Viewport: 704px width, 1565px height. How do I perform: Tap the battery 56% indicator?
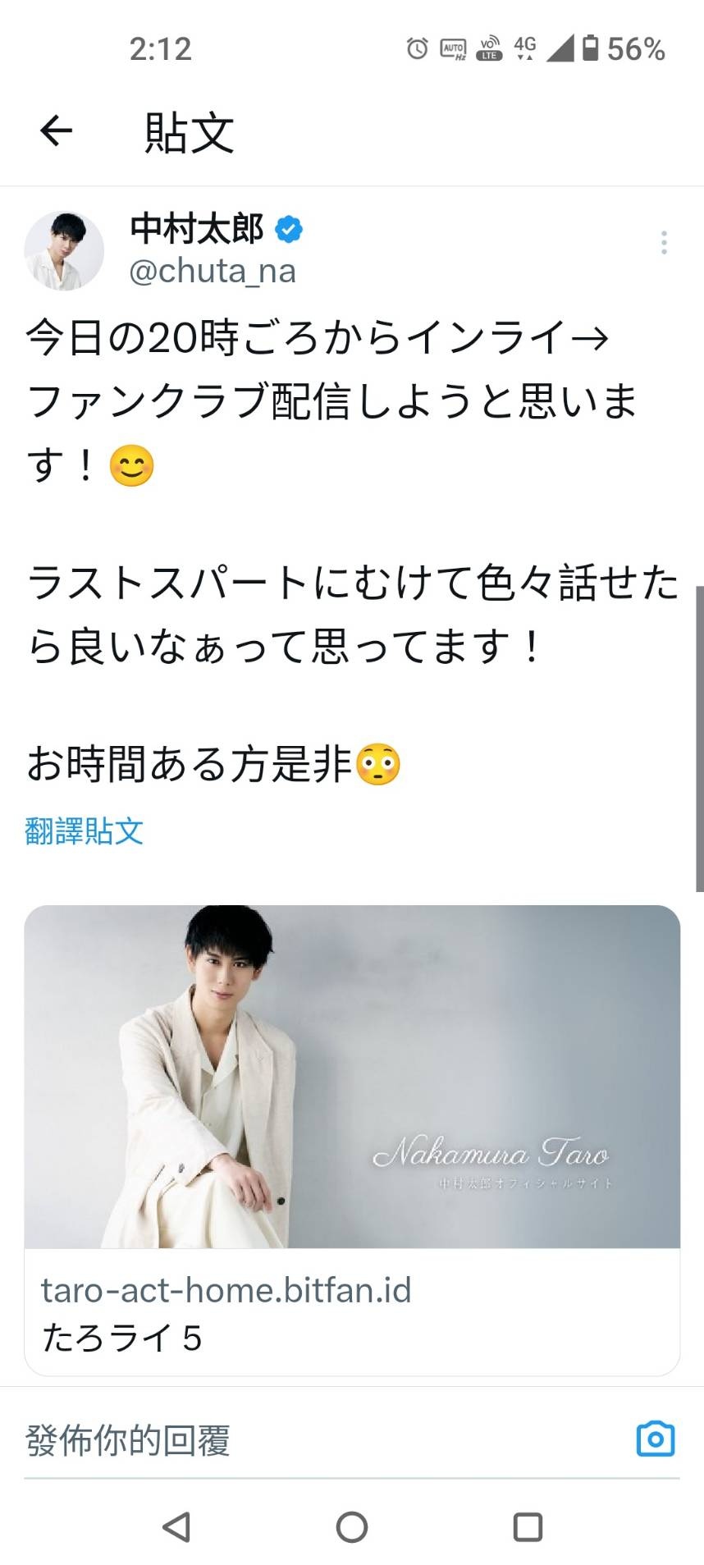click(624, 48)
